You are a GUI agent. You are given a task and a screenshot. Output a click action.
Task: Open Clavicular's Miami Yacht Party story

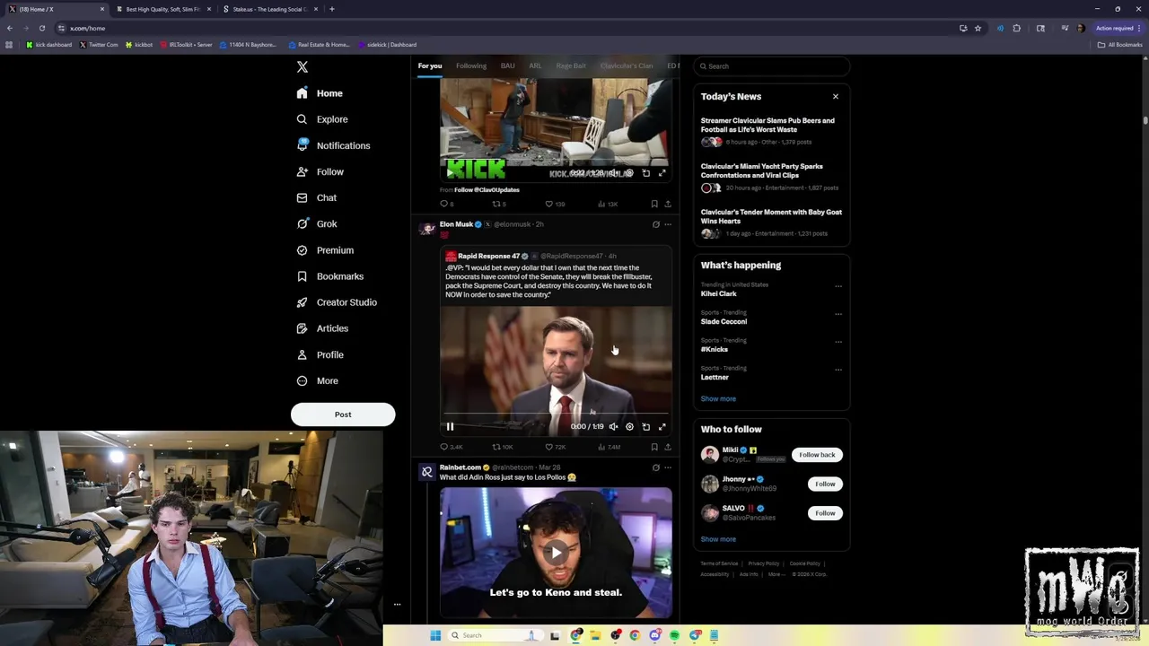(x=771, y=176)
